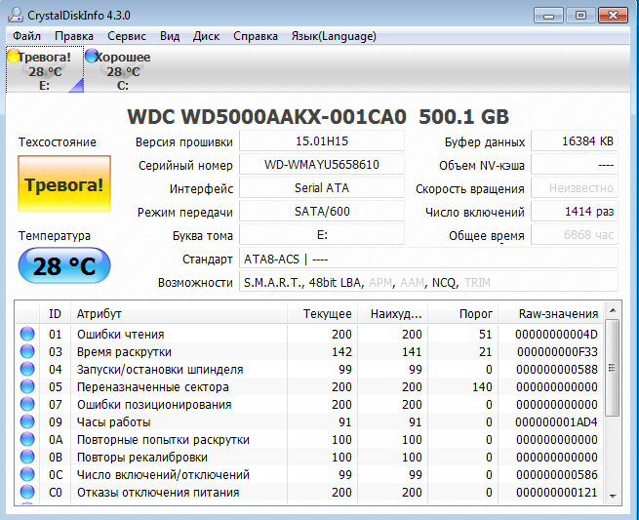Click the Температура label
This screenshot has width=639, height=520.
(55, 235)
